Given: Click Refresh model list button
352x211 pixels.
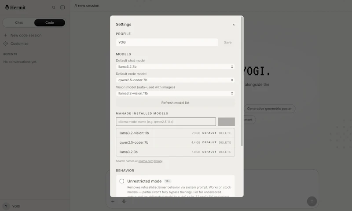Looking at the screenshot, I should [175, 103].
